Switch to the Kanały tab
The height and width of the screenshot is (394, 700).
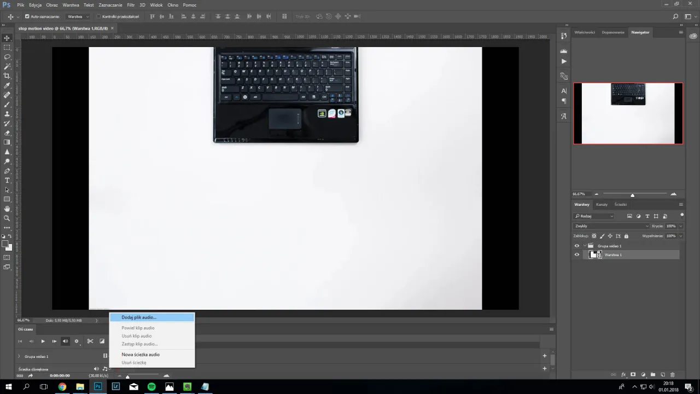tap(602, 204)
